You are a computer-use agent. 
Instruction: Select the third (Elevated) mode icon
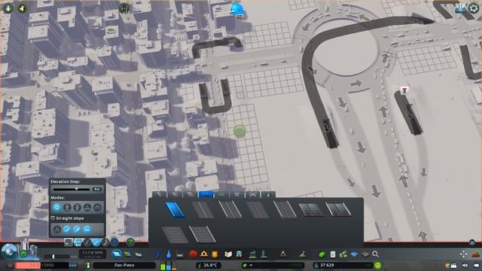click(x=77, y=208)
